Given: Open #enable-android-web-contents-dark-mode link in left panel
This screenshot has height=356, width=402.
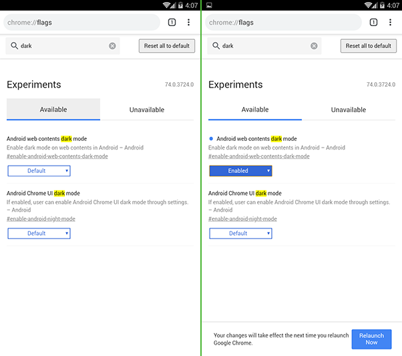Looking at the screenshot, I should pos(57,156).
